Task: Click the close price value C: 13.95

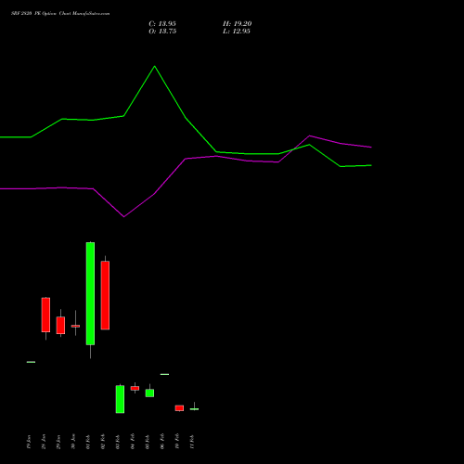Action: coord(162,24)
